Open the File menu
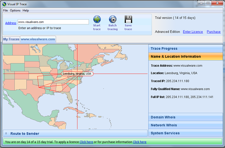This screenshot has width=225, height=148. coord(5,10)
